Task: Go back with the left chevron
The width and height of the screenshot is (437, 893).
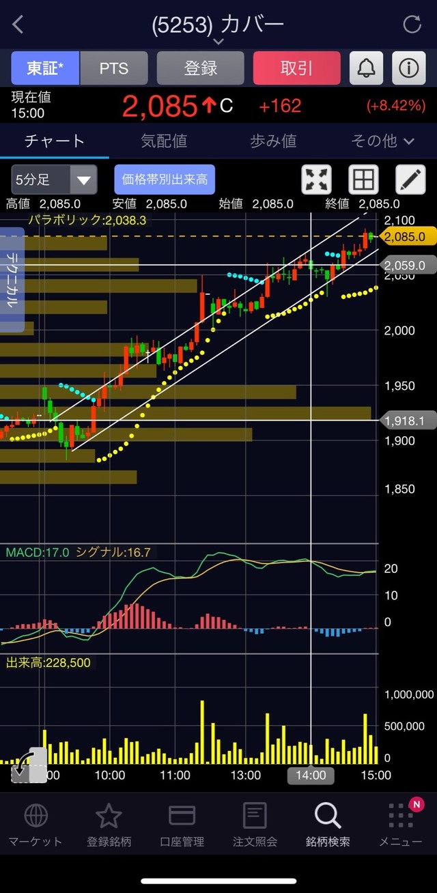Action: point(18,25)
